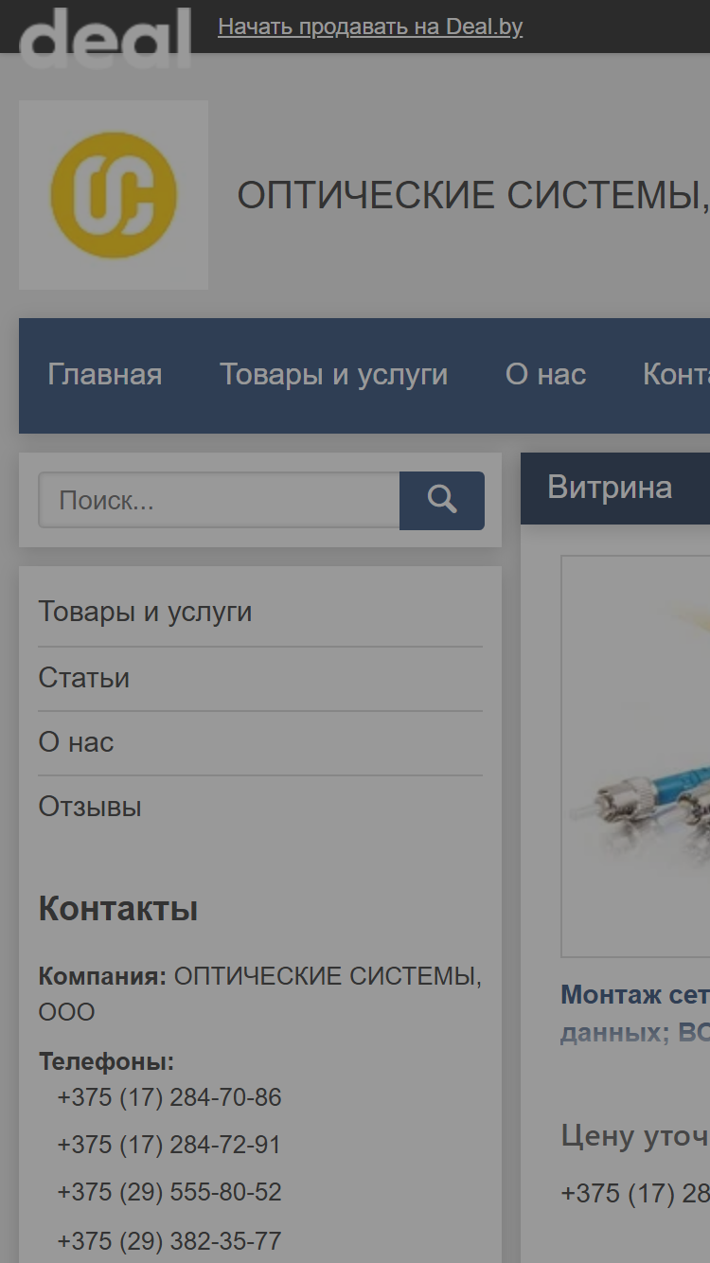Switch to the 'Витрина' tab
710x1263 pixels.
point(611,488)
